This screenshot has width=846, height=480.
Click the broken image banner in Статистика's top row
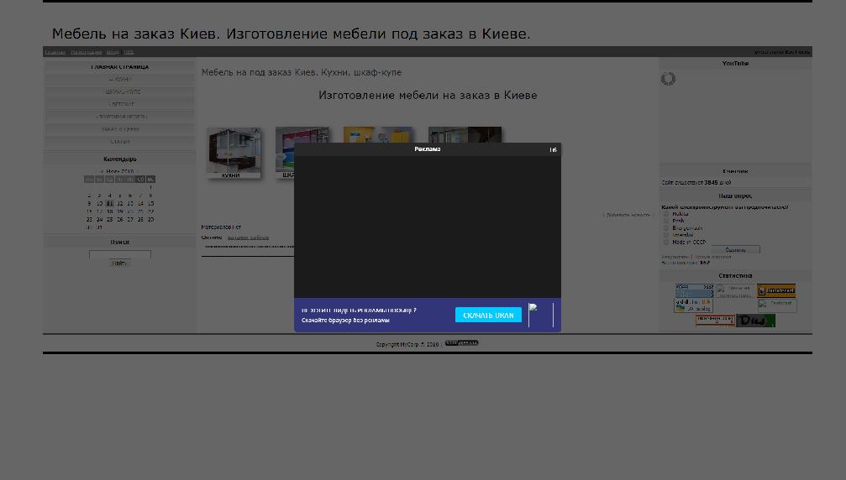coord(735,291)
